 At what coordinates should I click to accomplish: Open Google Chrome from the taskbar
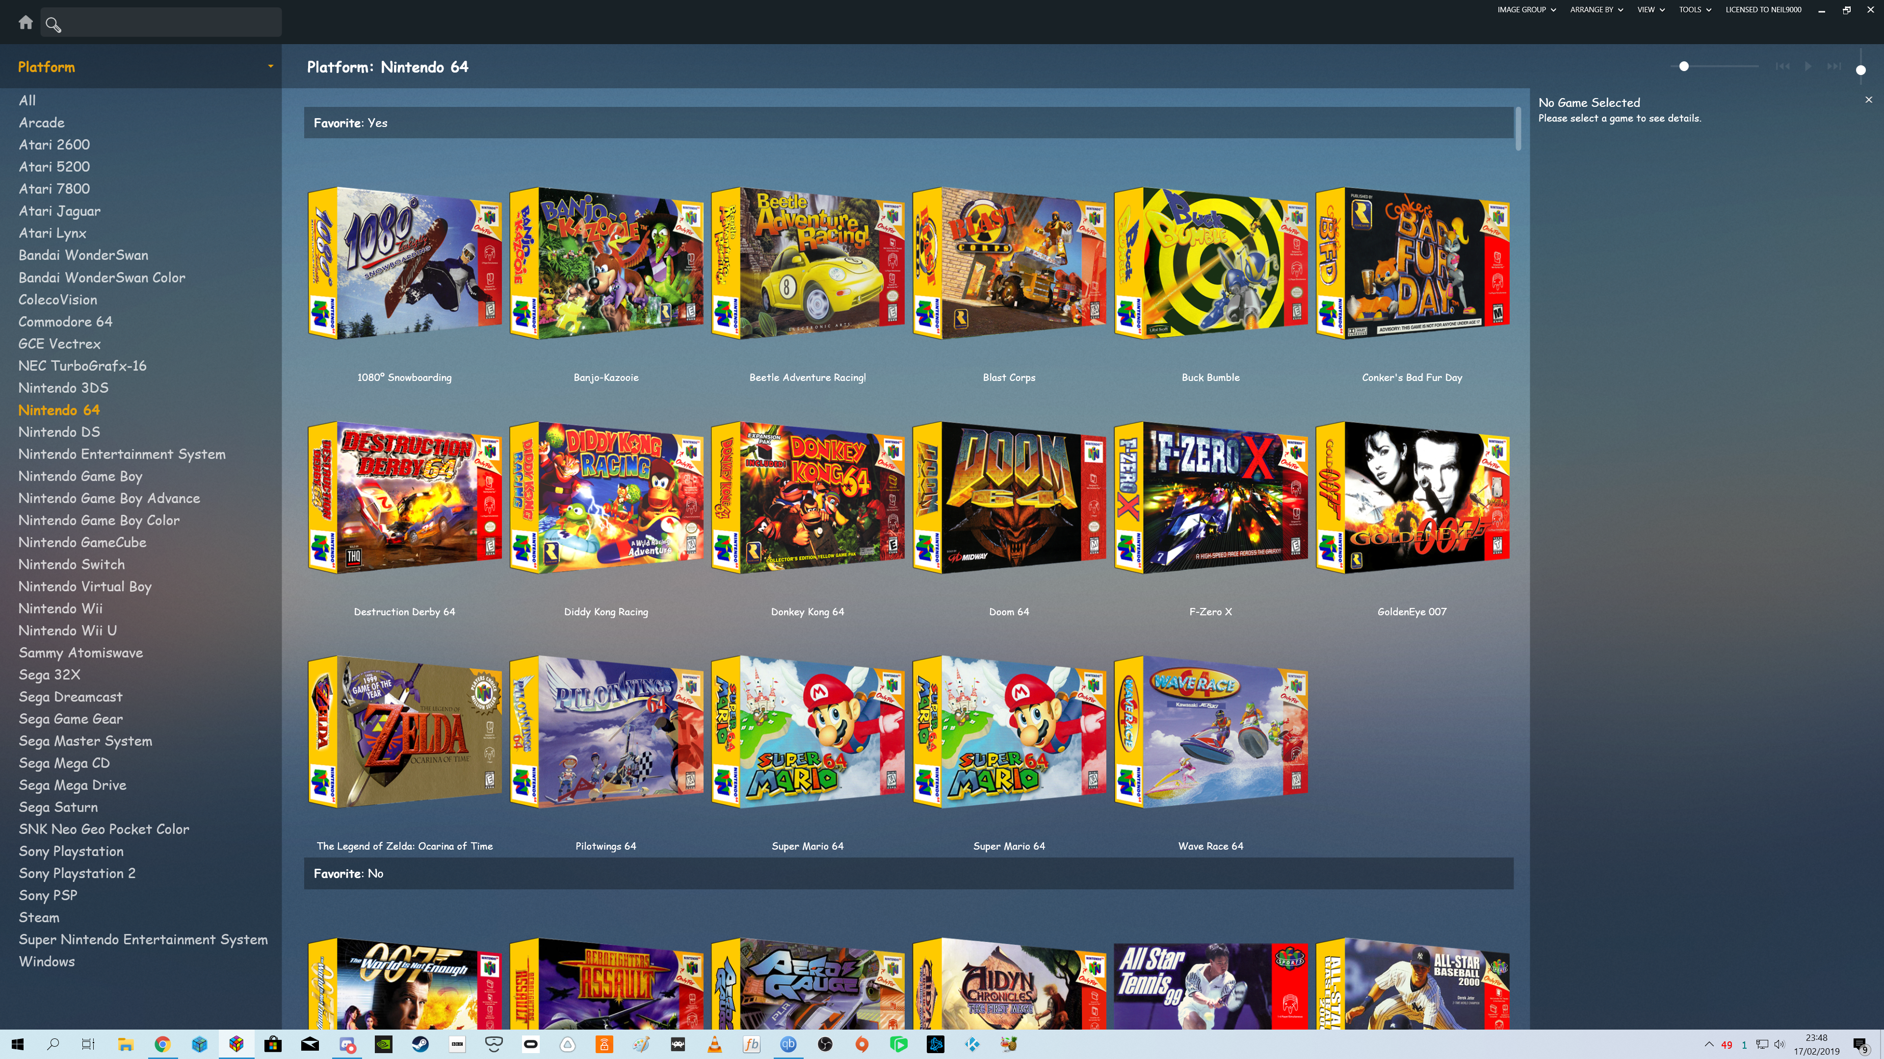(x=162, y=1044)
